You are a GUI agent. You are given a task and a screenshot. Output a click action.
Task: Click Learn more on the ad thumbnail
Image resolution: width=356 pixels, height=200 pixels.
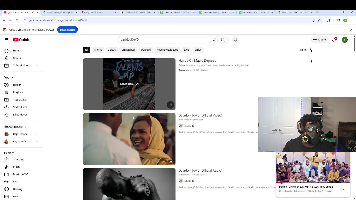tap(129, 84)
